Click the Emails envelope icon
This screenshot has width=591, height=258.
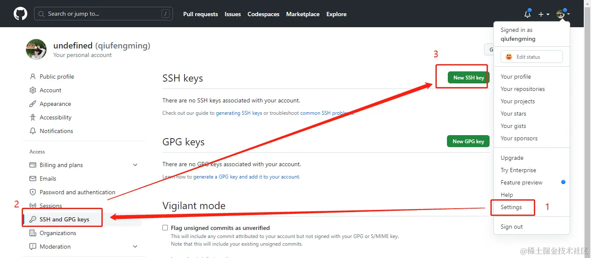click(x=33, y=179)
